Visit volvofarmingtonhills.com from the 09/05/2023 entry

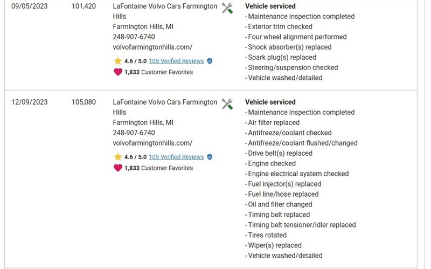152,47
